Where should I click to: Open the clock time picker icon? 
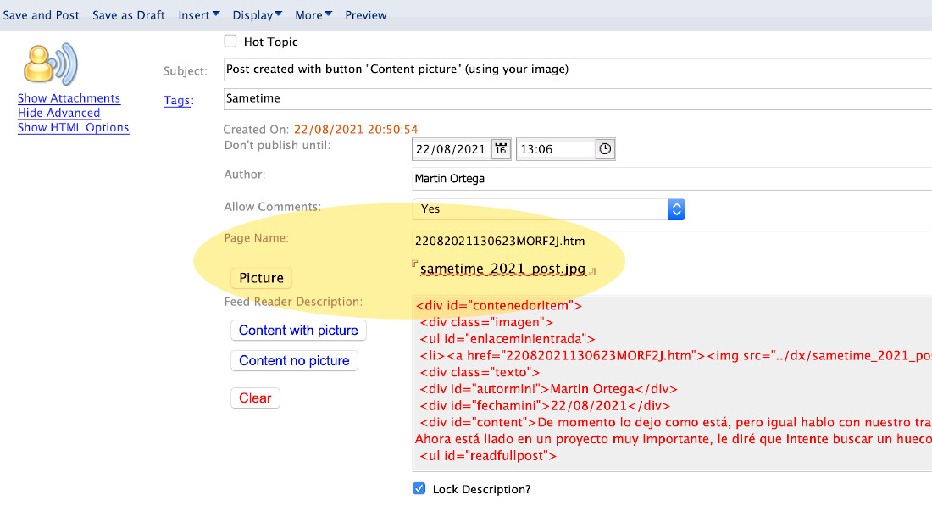[604, 149]
